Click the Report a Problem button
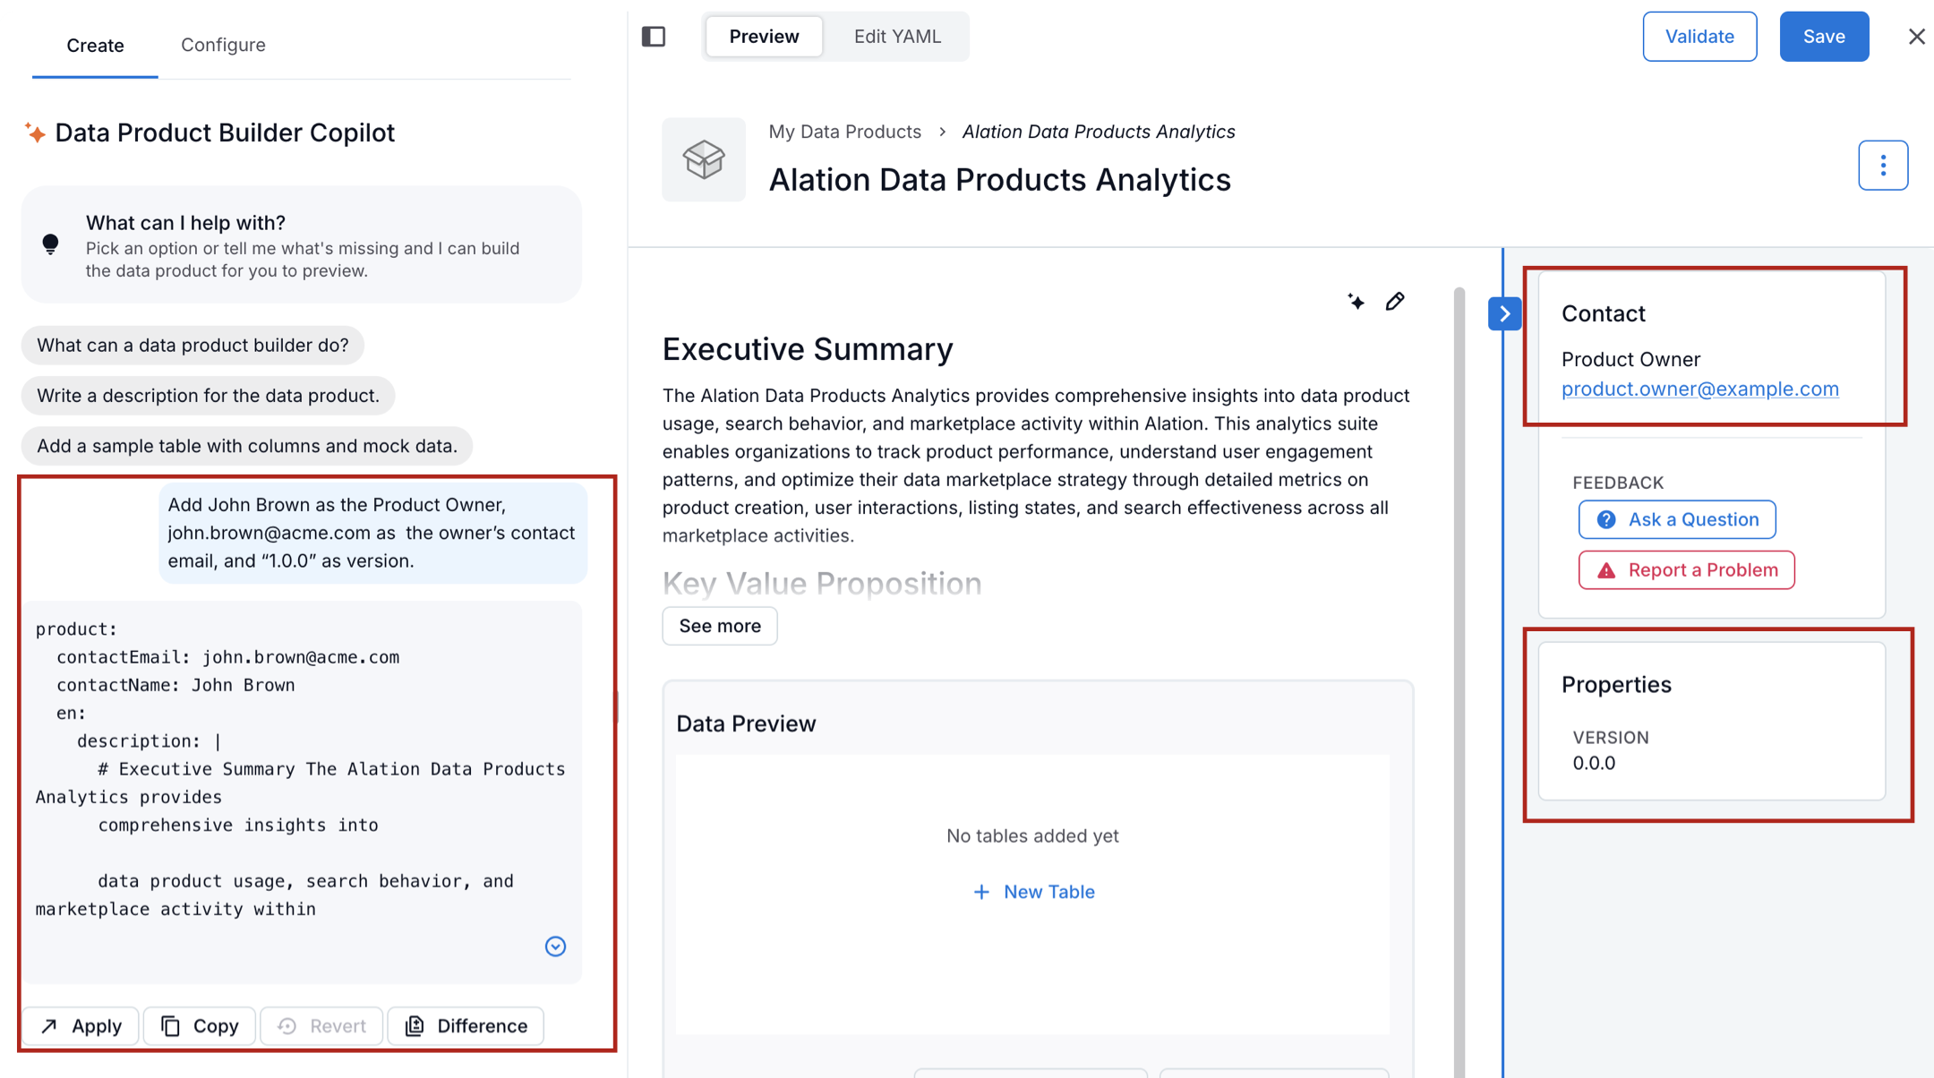 pos(1686,570)
